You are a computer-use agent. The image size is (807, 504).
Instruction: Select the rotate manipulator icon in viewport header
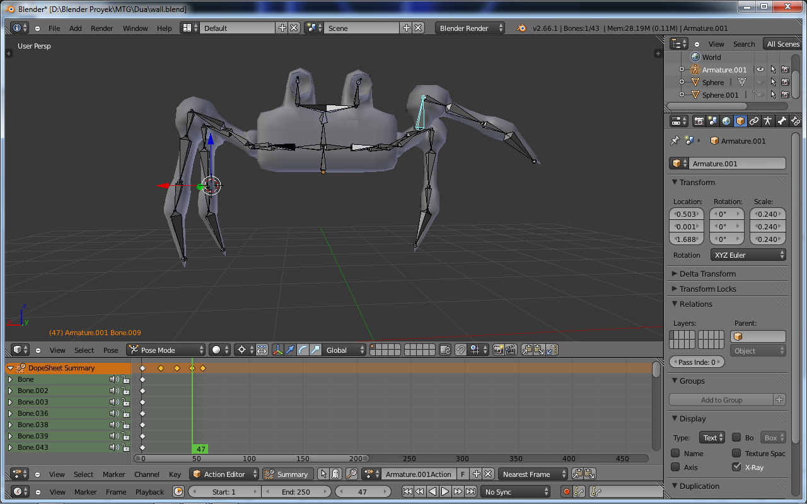pyautogui.click(x=303, y=350)
